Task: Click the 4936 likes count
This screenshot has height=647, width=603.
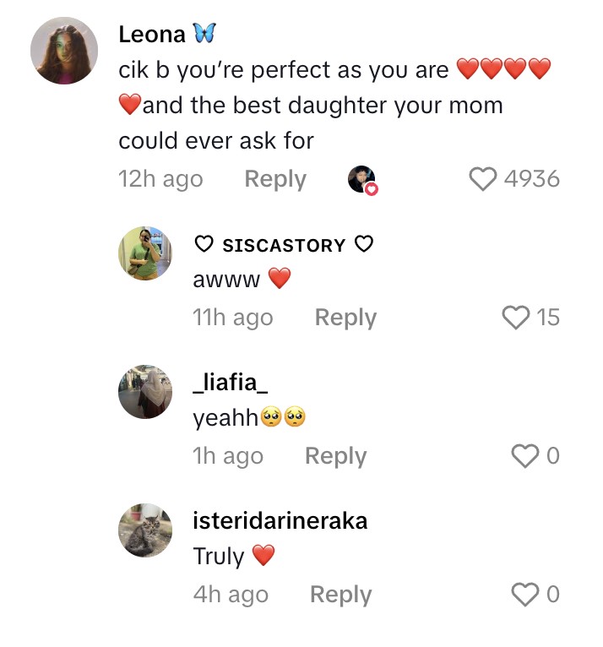Action: click(x=531, y=179)
